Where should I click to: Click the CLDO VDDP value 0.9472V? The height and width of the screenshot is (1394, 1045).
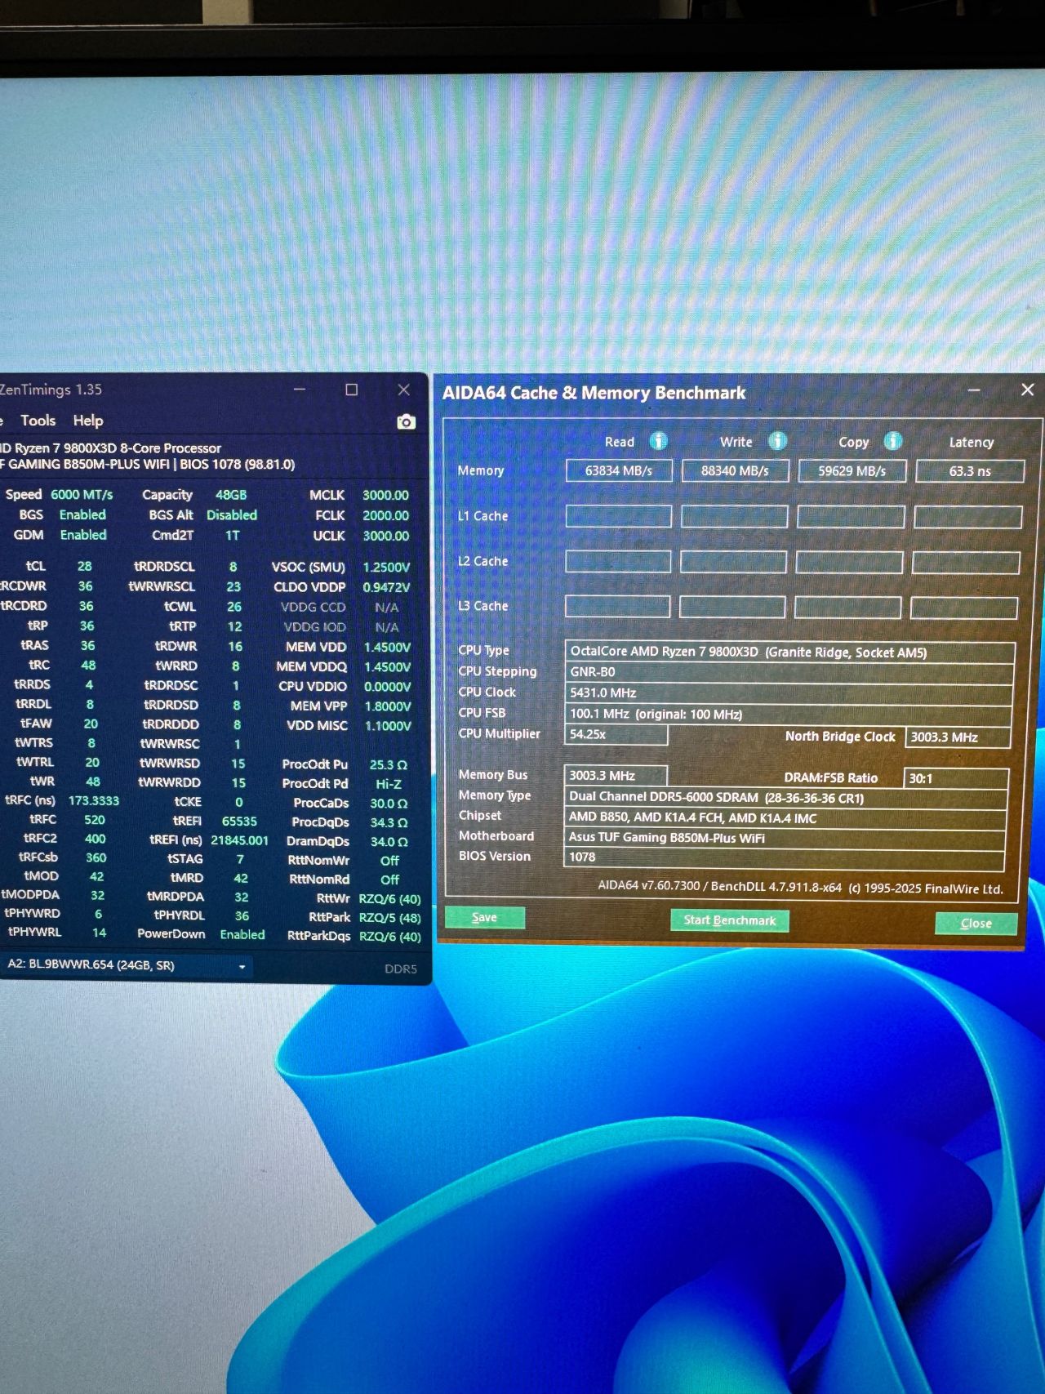pos(387,587)
